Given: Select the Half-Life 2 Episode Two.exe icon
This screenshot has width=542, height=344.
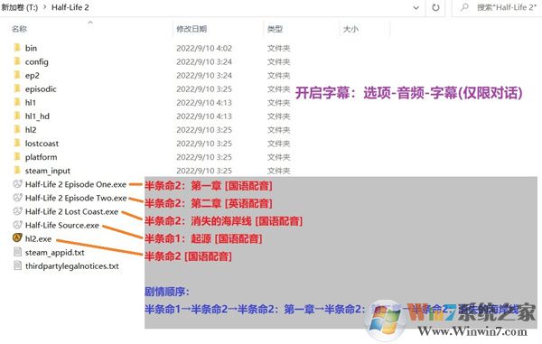Looking at the screenshot, I should 17,198.
